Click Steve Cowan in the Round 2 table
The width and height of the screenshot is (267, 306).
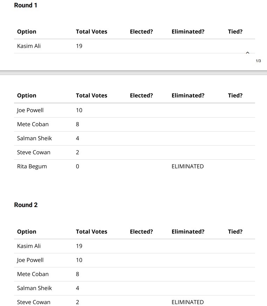(x=34, y=302)
